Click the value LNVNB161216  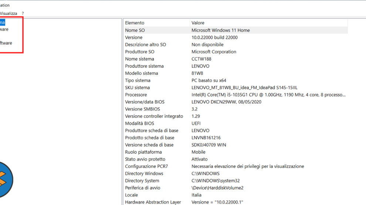(206, 138)
